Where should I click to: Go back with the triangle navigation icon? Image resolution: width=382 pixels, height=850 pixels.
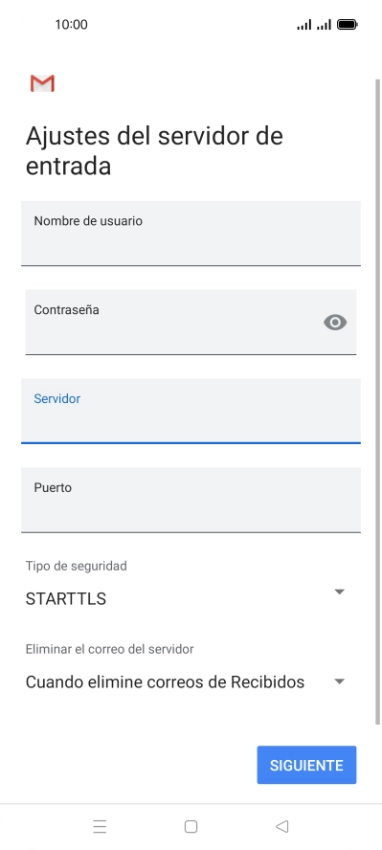pyautogui.click(x=281, y=827)
